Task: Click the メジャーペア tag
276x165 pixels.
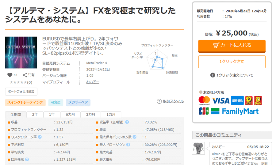Action: click(78, 102)
